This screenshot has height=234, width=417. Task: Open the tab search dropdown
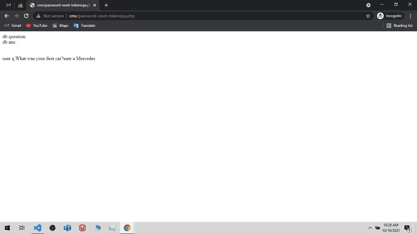tap(368, 5)
